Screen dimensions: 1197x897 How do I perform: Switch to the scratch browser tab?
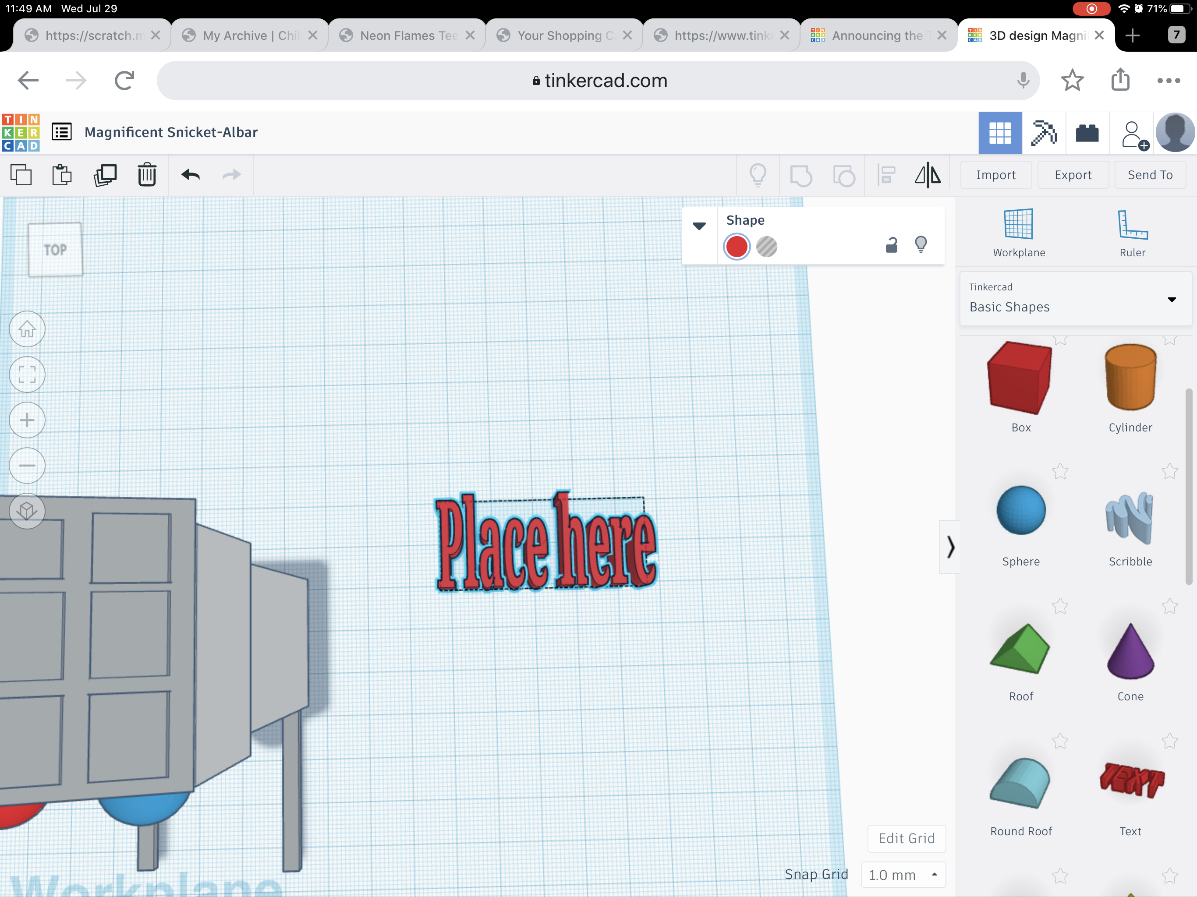coord(92,35)
